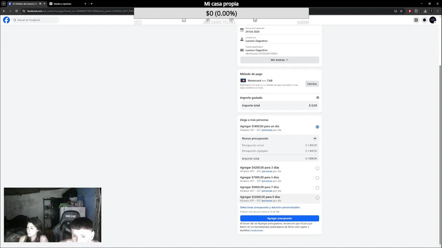Select Agregar $12600,00 para 9 días
Viewport: 442px width, 248px height.
317,198
